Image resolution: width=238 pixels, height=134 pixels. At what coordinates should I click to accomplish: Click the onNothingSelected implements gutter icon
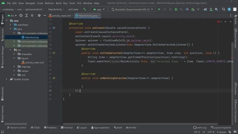(54, 78)
